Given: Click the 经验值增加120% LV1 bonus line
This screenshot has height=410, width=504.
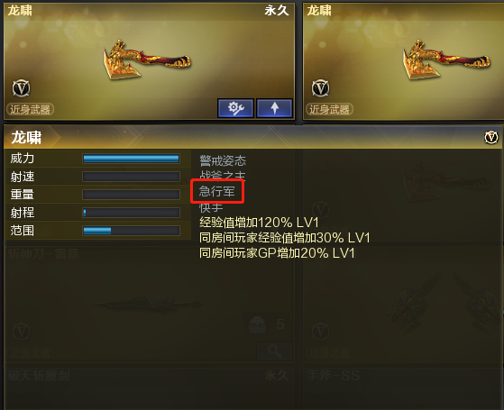Looking at the screenshot, I should tap(259, 223).
